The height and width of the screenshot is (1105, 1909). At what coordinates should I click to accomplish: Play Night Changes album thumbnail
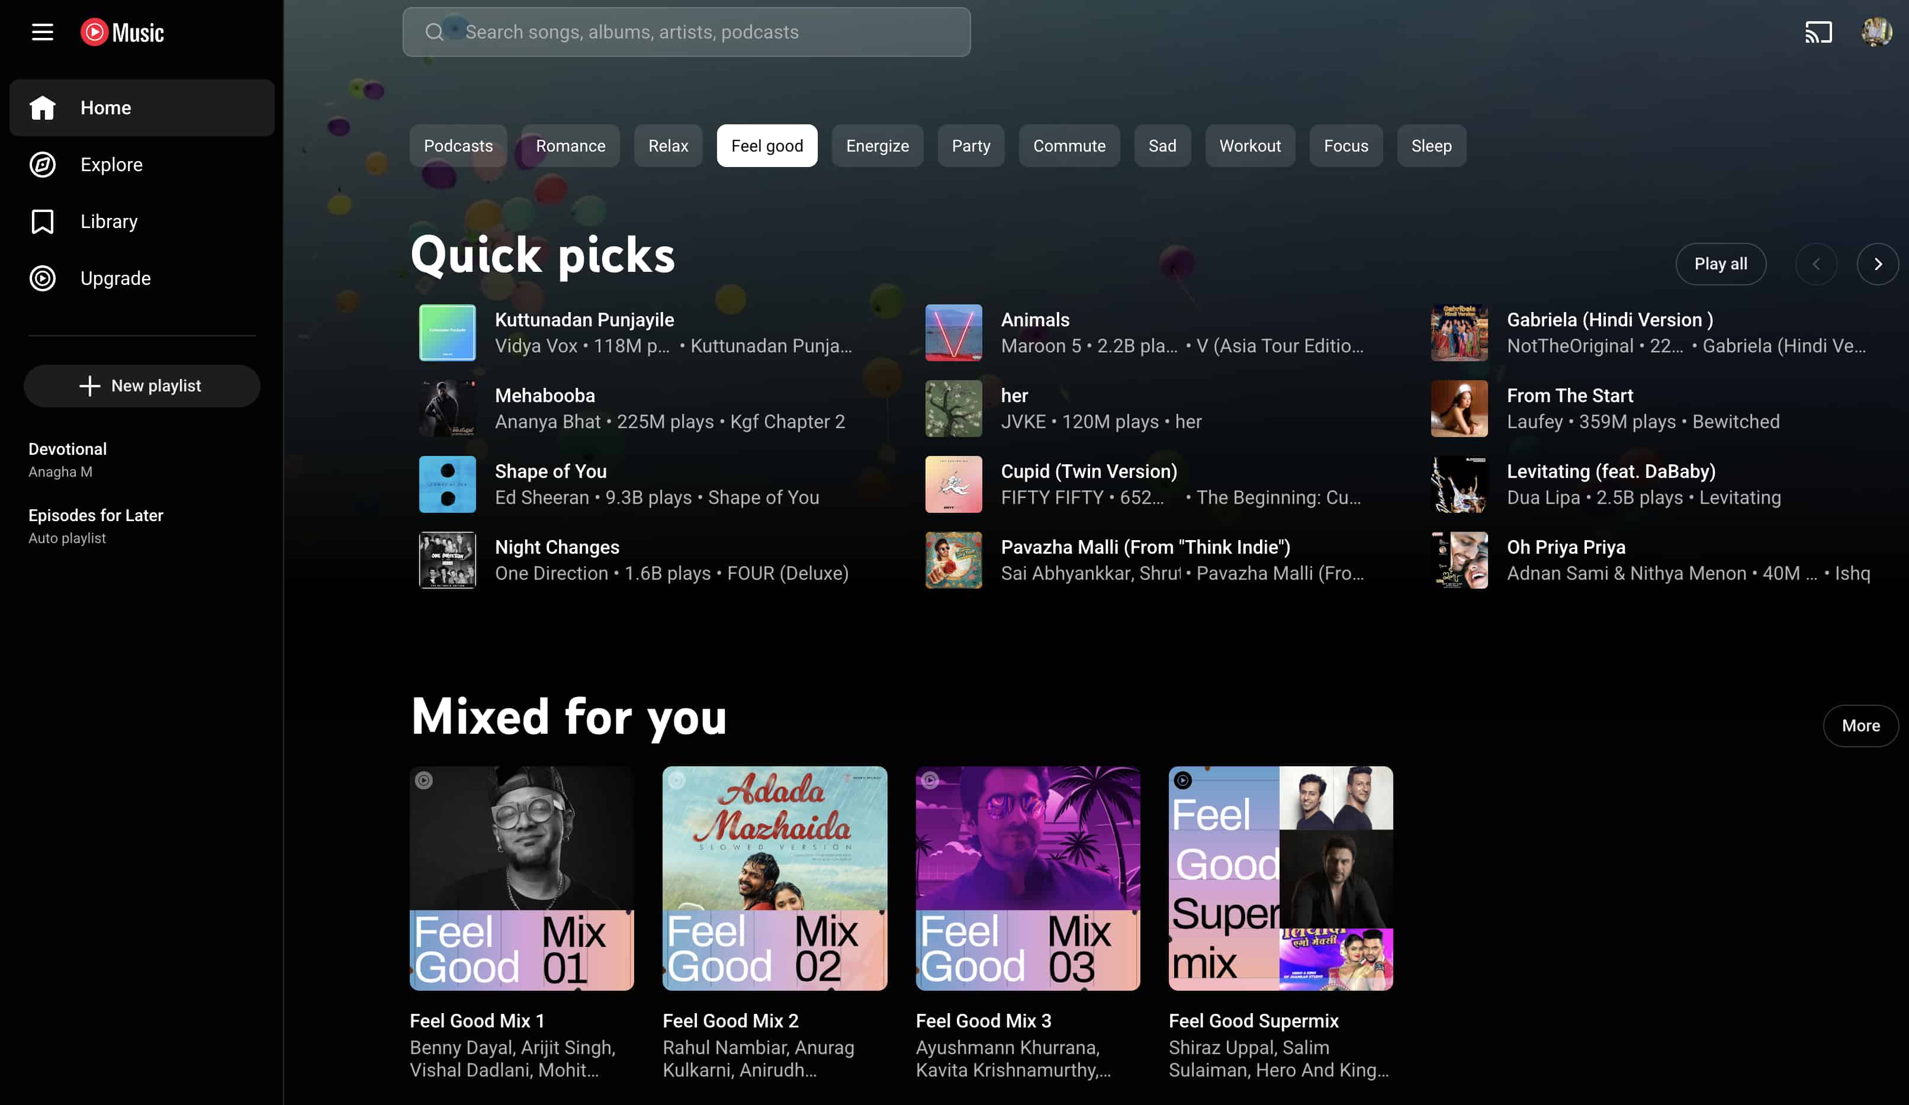pyautogui.click(x=448, y=560)
